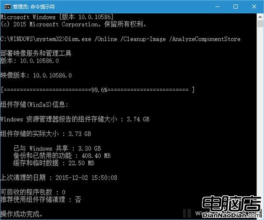Open the Command Prompt system menu icon
The image size is (264, 220).
7,7
